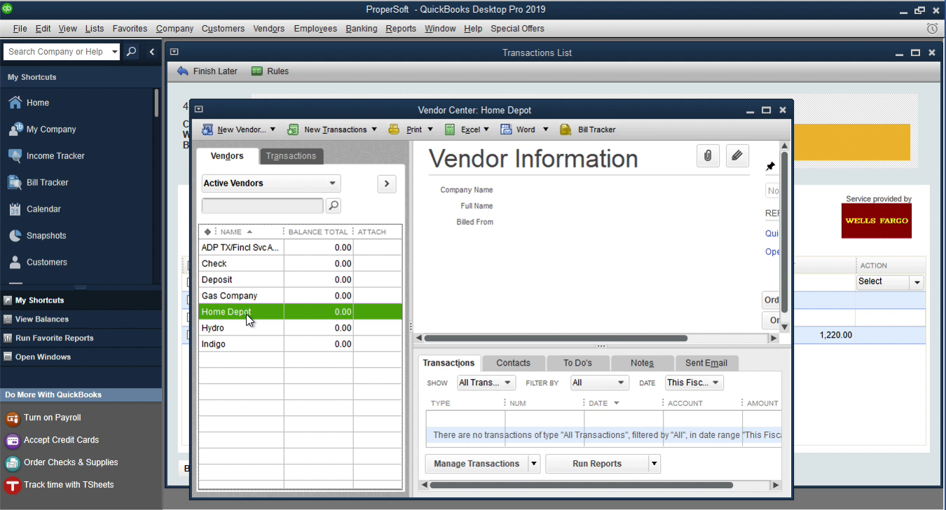
Task: Click the Search Company or Help field
Action: [x=56, y=52]
